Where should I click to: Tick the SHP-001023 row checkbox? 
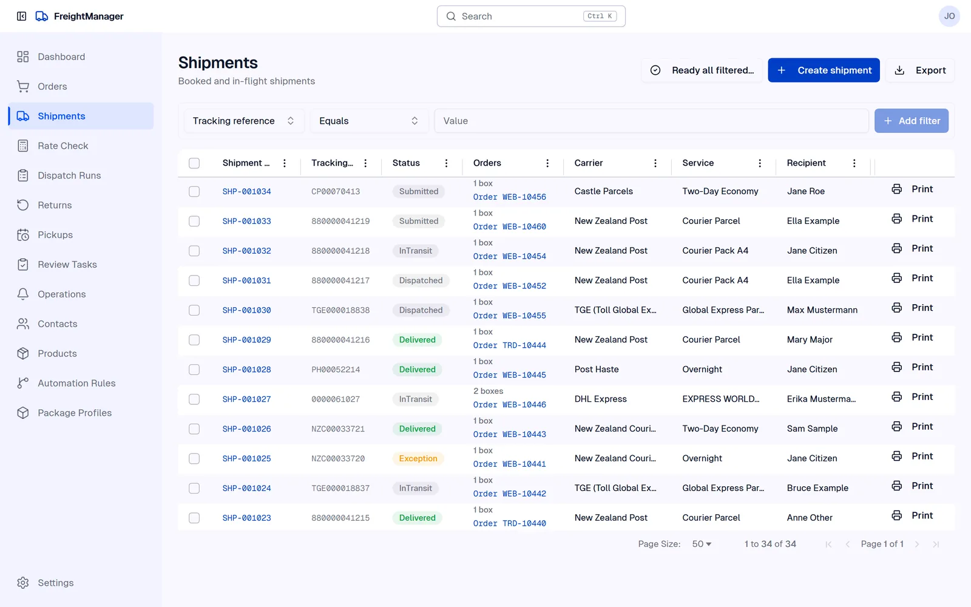pyautogui.click(x=194, y=518)
